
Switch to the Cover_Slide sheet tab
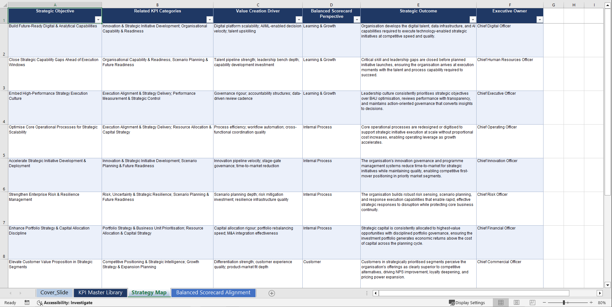[54, 293]
